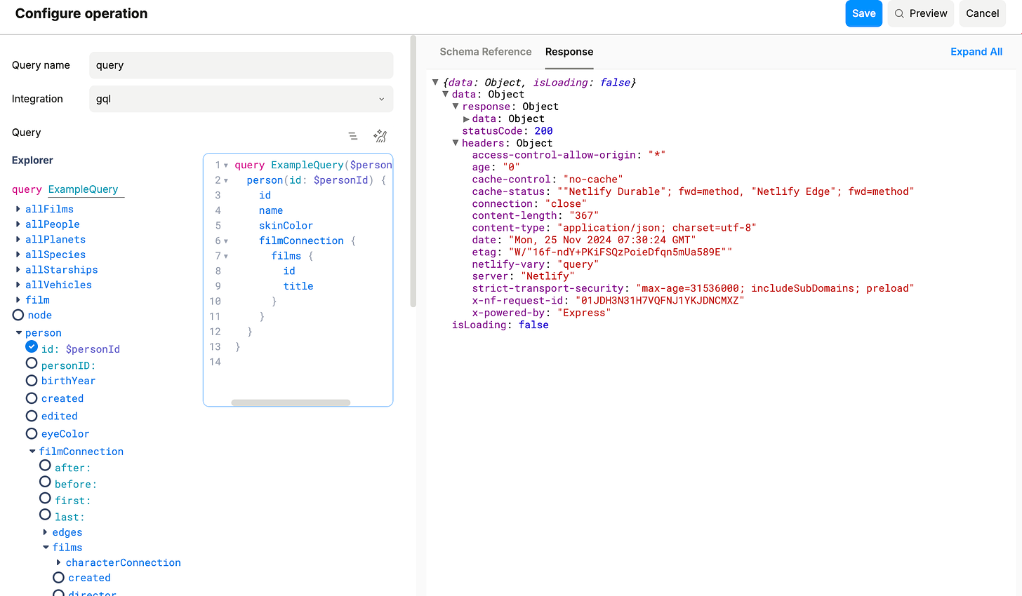Enable the personID argument

coord(32,363)
